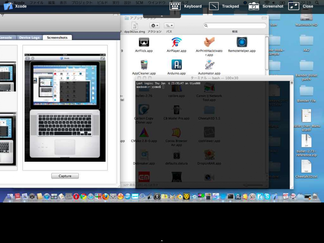This screenshot has height=243, width=324.
Task: Select the Screenshots tab in Xcode Organizer
Action: click(x=57, y=37)
